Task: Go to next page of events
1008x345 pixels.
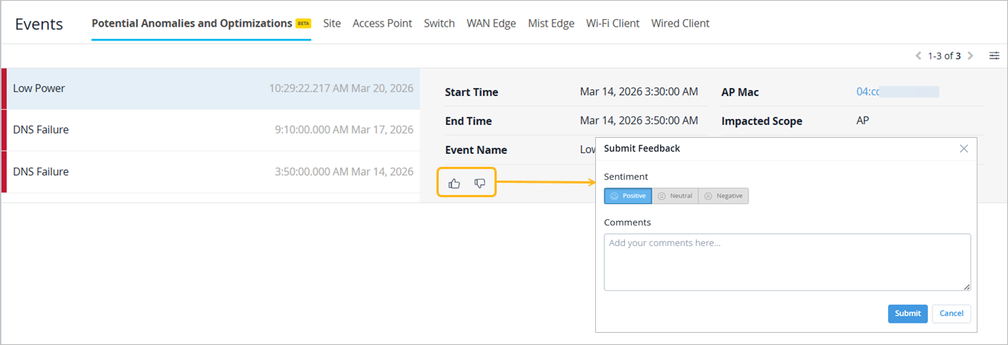Action: coord(971,56)
